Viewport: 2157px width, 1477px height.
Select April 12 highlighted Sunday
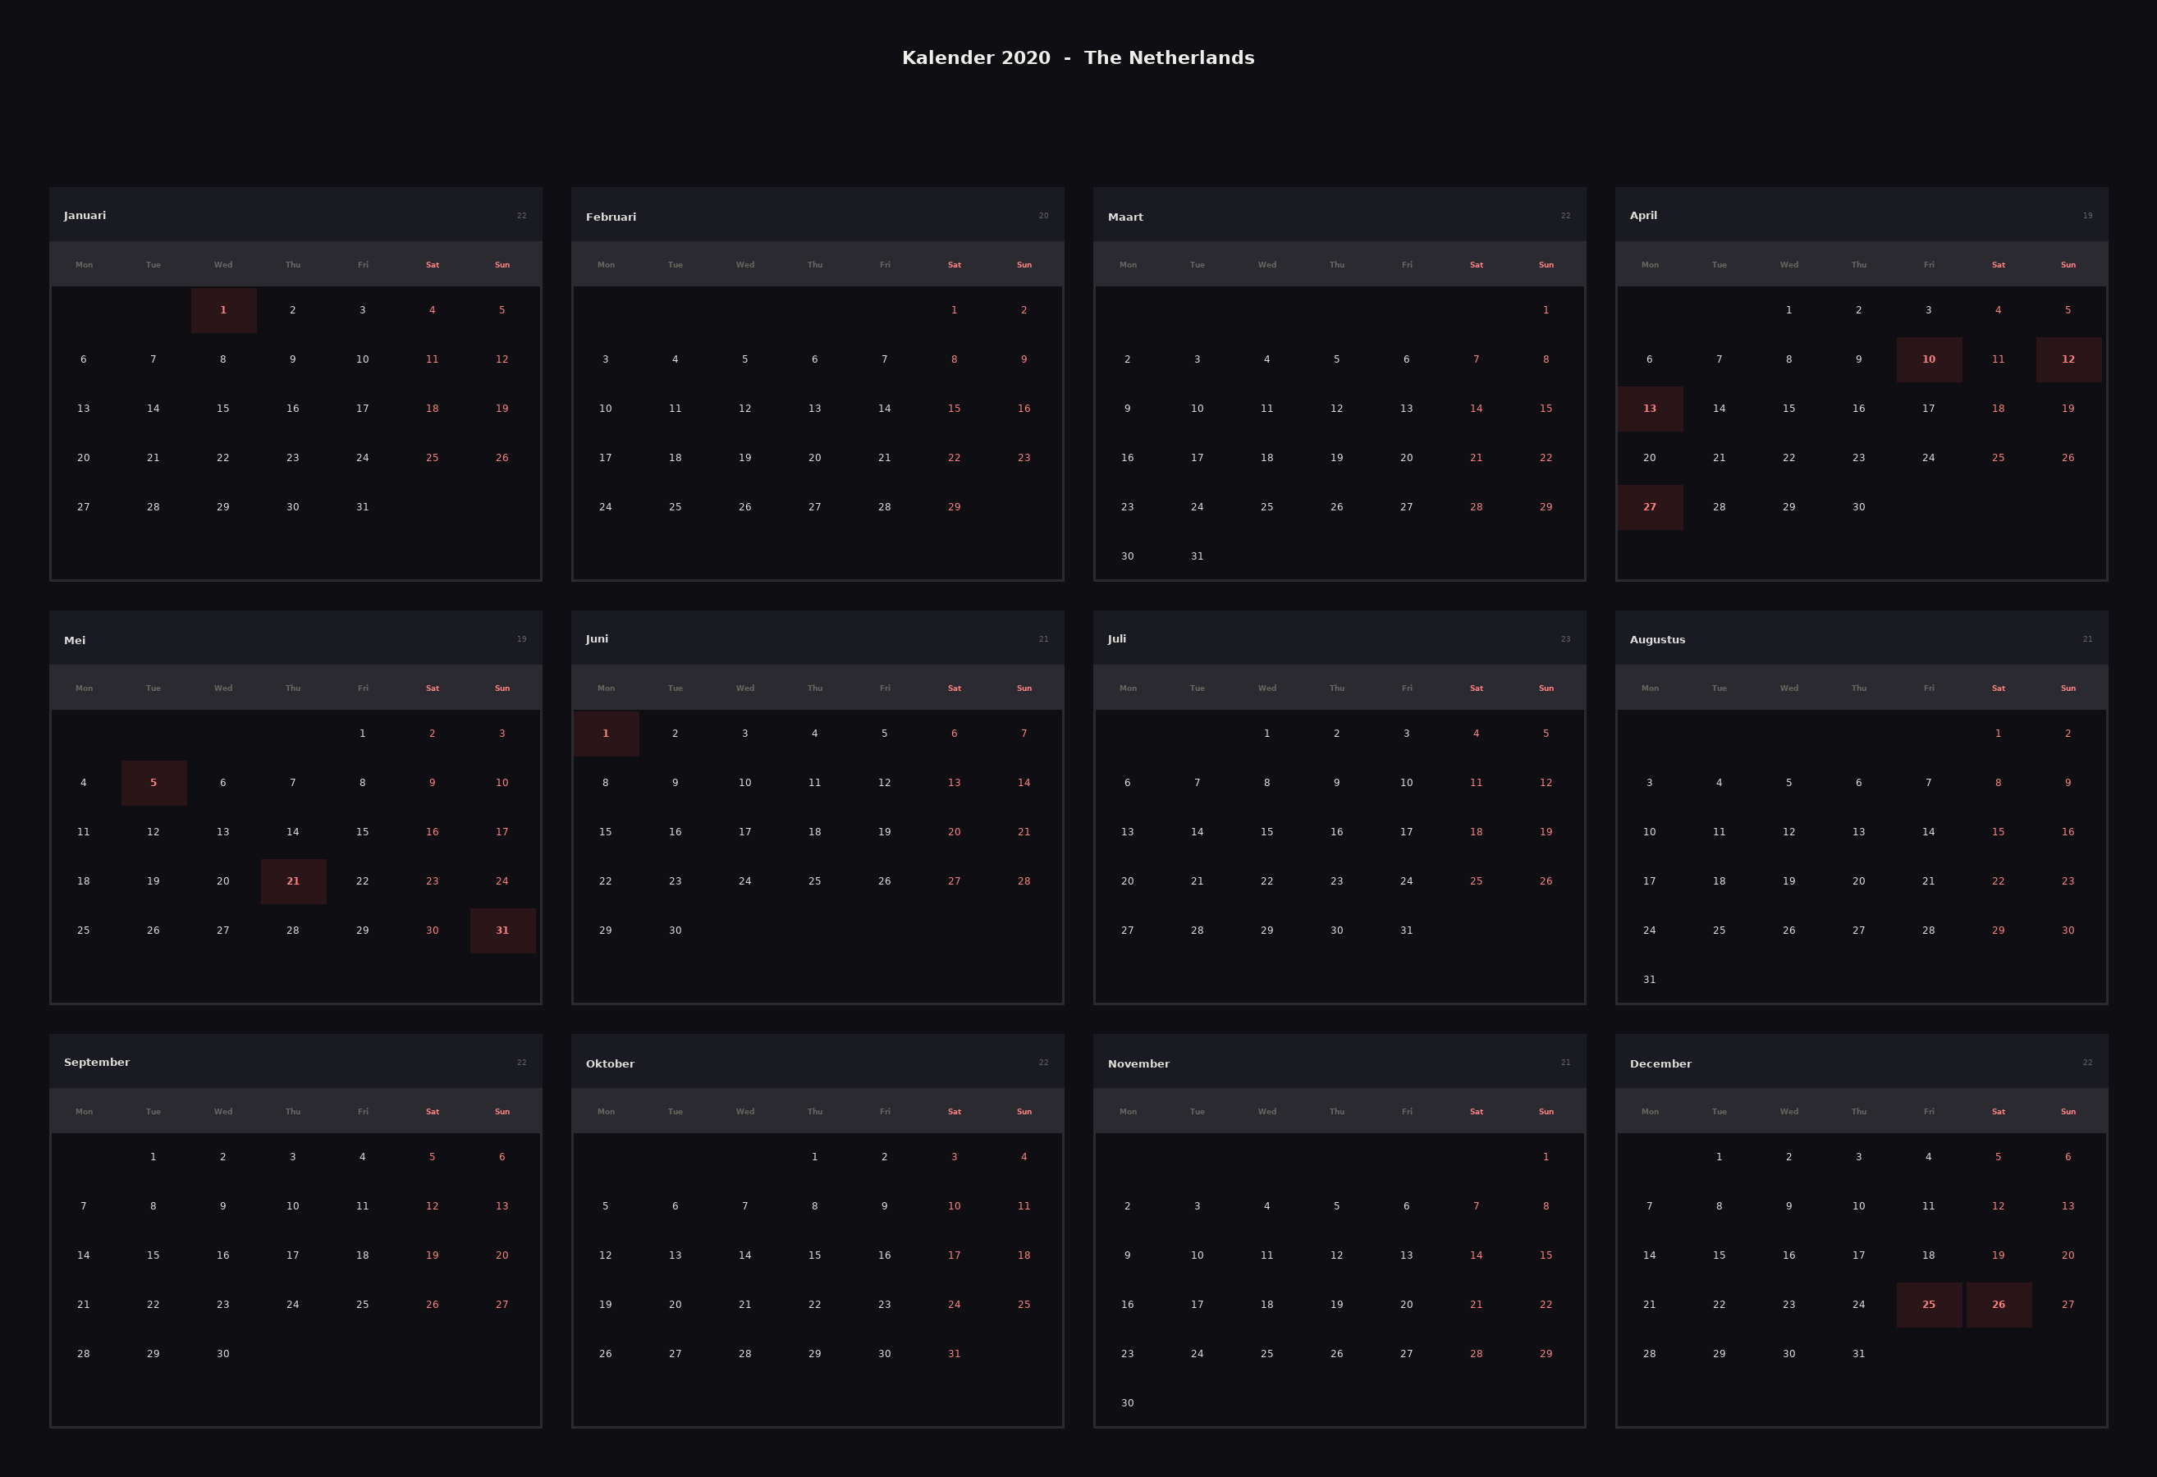click(x=2068, y=359)
